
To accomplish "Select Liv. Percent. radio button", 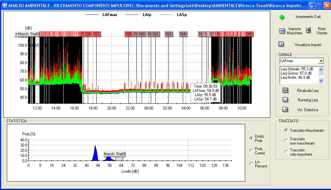I will [x=251, y=164].
